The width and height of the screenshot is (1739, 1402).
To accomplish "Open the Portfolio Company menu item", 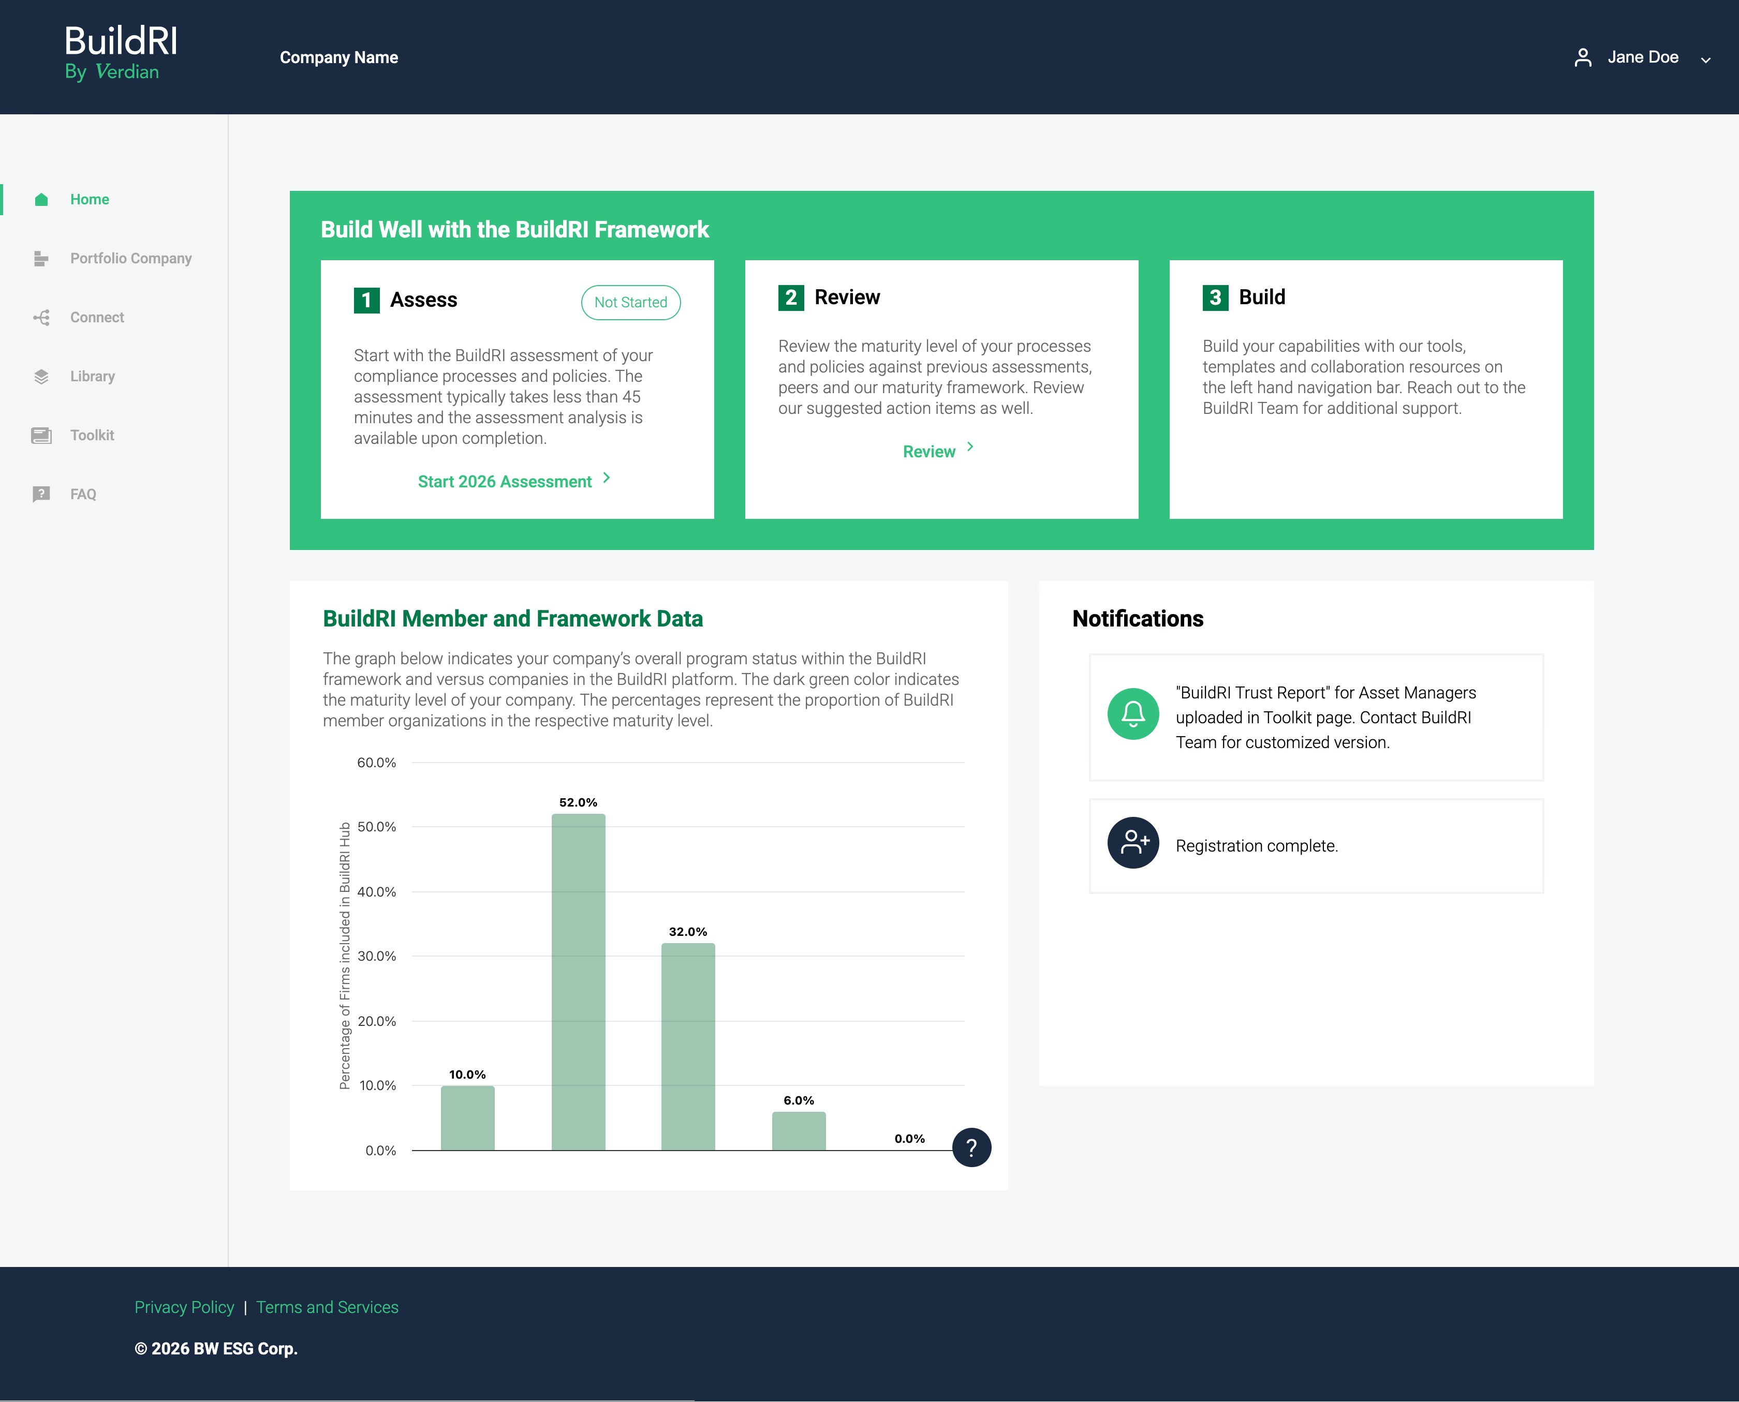I will pos(131,259).
